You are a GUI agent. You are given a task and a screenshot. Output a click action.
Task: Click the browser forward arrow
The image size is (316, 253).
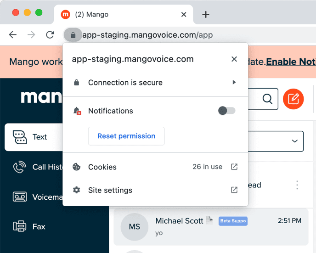pos(31,35)
